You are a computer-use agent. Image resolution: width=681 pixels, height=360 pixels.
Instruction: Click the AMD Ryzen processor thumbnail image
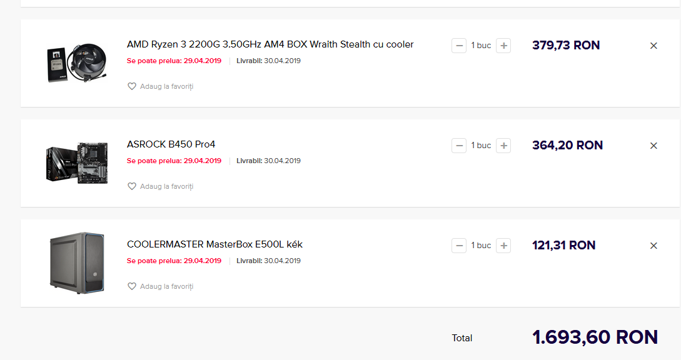(x=77, y=62)
